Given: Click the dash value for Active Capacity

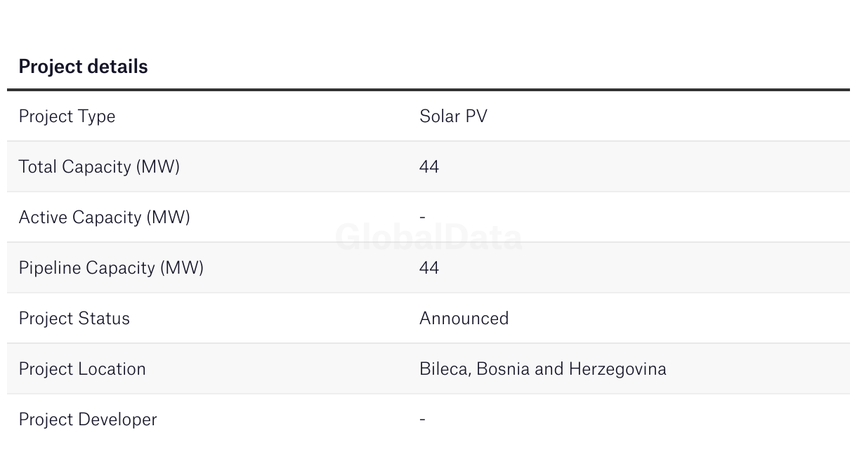Looking at the screenshot, I should (422, 218).
